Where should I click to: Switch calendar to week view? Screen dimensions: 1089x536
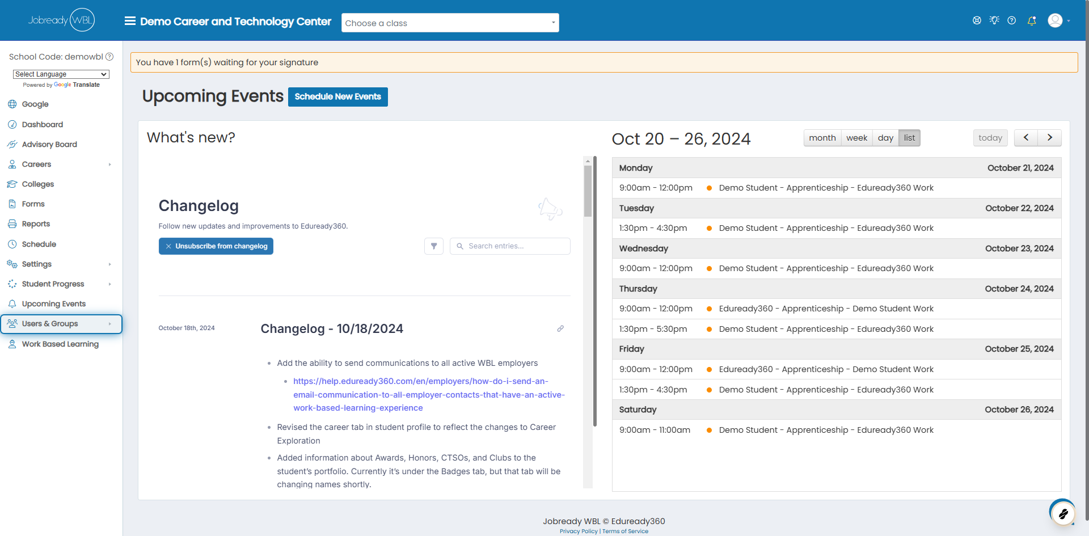tap(856, 138)
